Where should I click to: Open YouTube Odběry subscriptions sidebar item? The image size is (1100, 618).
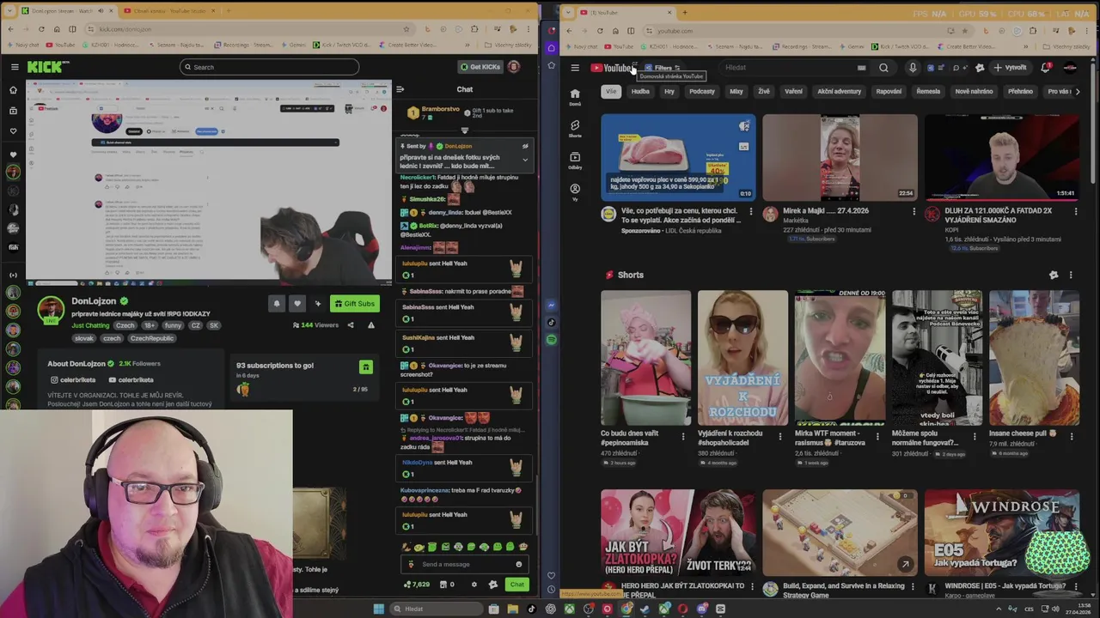tap(575, 161)
